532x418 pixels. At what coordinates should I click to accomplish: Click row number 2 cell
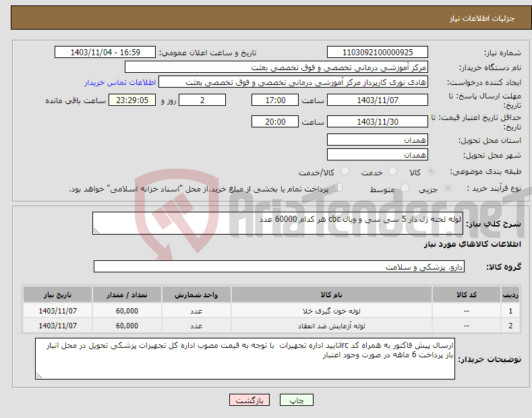[x=510, y=326]
